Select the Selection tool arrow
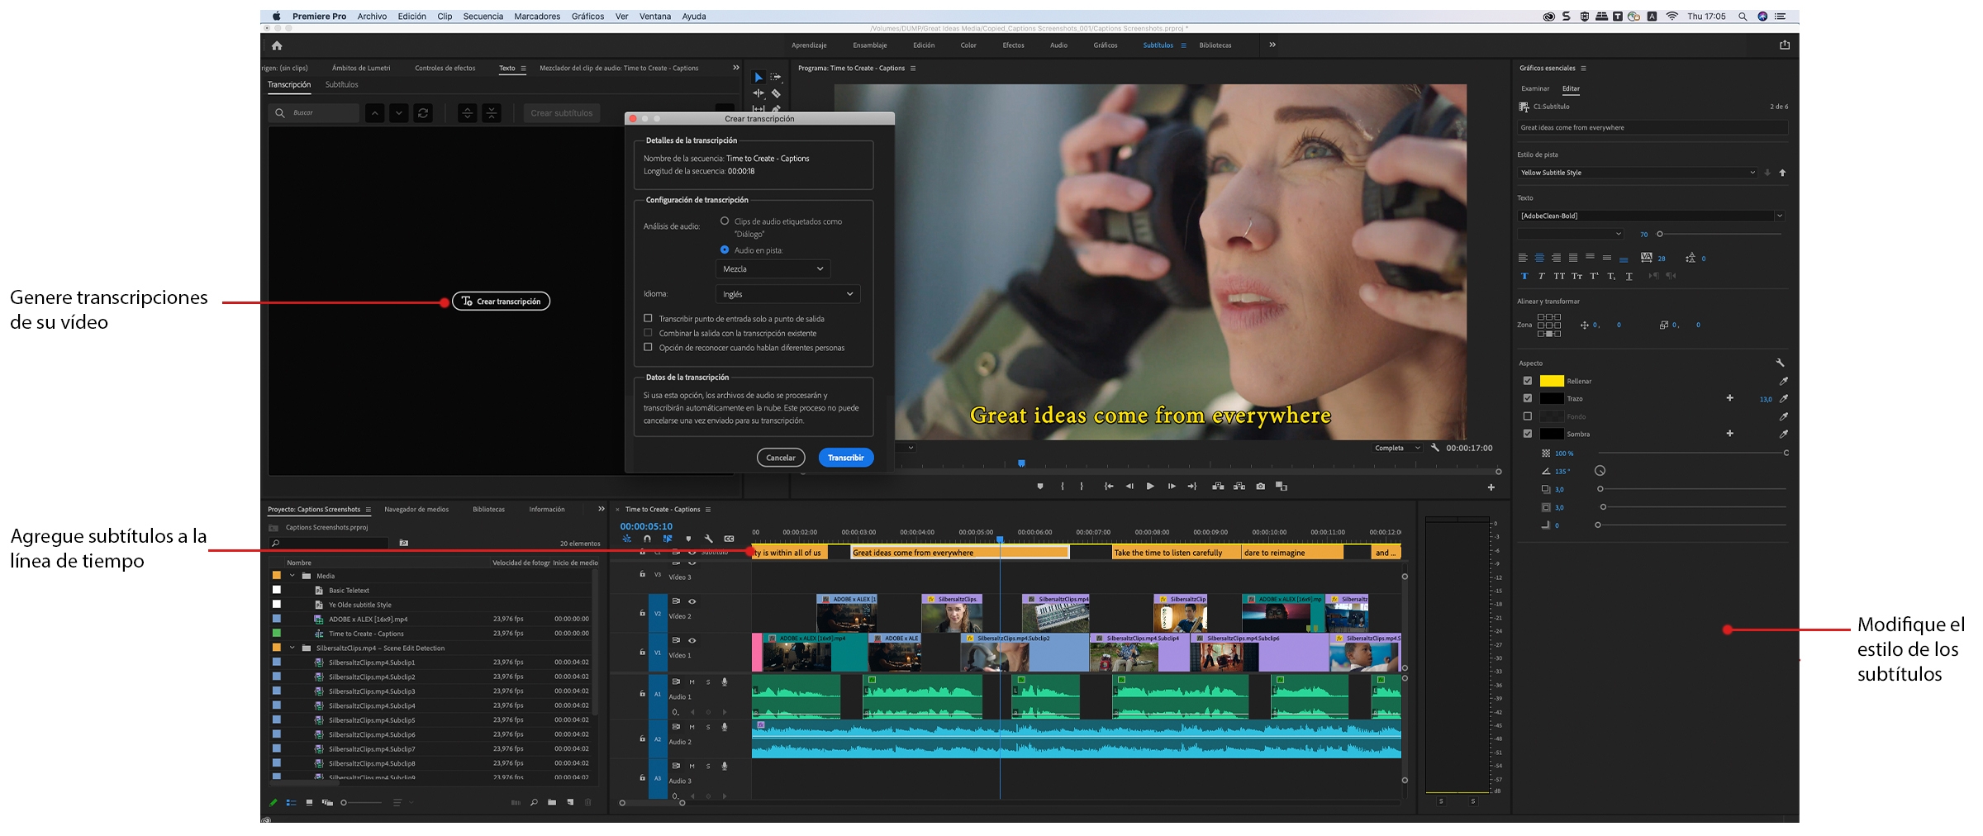Screen dimensions: 1983x836 pos(758,77)
